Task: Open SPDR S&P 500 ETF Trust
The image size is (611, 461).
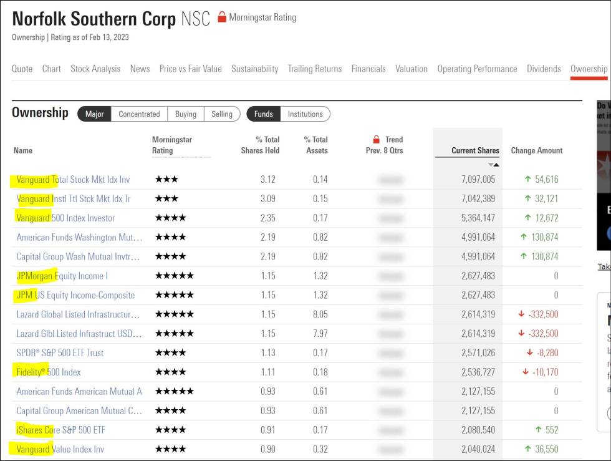Action: [x=60, y=353]
